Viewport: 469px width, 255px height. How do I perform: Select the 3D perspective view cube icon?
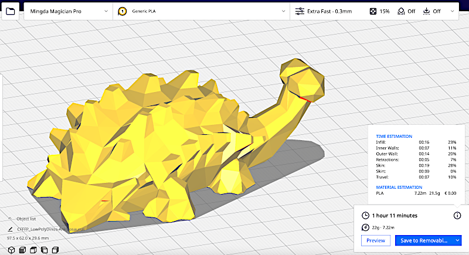(x=11, y=250)
